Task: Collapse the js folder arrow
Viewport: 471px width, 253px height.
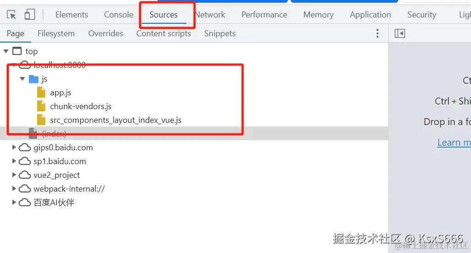Action: tap(22, 79)
